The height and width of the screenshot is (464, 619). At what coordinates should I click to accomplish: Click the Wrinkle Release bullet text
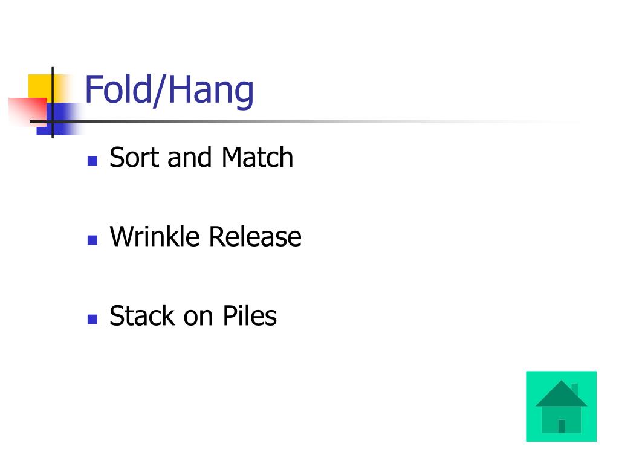(206, 237)
